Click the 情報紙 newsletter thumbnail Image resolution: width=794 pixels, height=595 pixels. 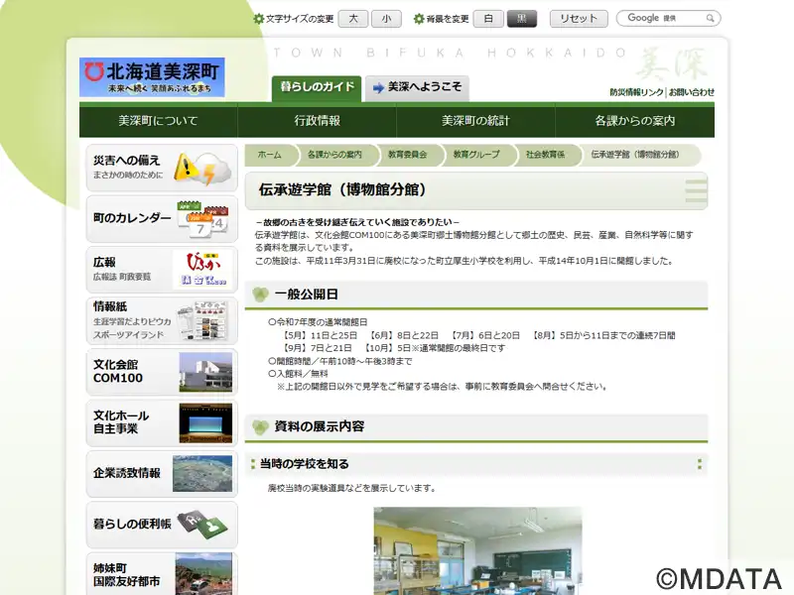[x=204, y=321]
